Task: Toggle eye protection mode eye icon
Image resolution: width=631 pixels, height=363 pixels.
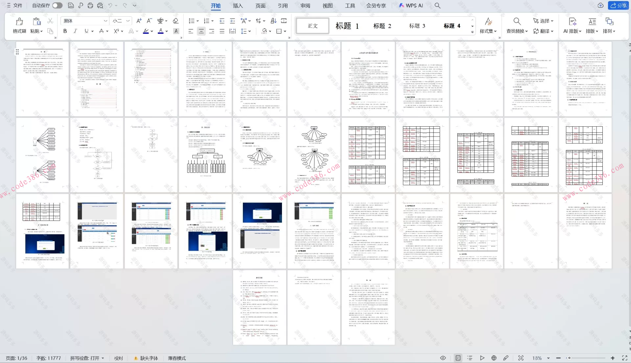Action: point(443,358)
